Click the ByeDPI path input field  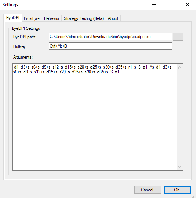click(x=111, y=37)
